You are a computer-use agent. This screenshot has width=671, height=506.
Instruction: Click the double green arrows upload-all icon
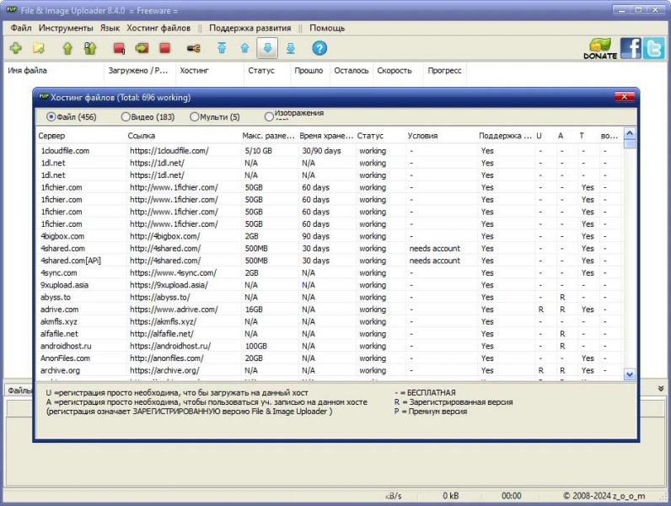point(90,48)
